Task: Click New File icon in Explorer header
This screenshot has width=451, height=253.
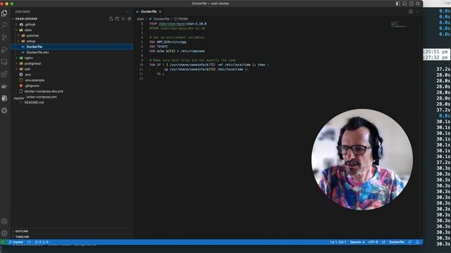Action: (x=111, y=19)
